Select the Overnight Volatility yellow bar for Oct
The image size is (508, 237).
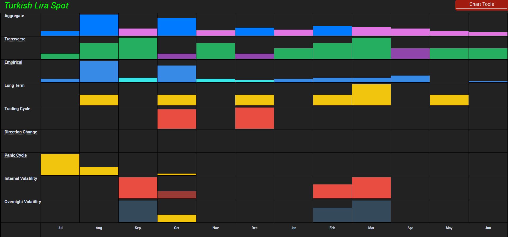pyautogui.click(x=177, y=218)
